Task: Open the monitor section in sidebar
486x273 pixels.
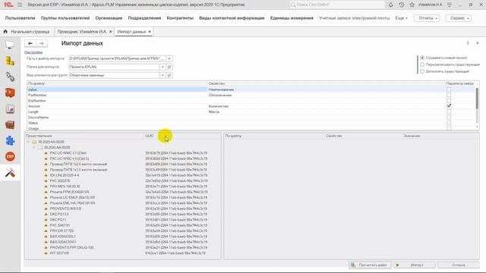Action: [10, 45]
